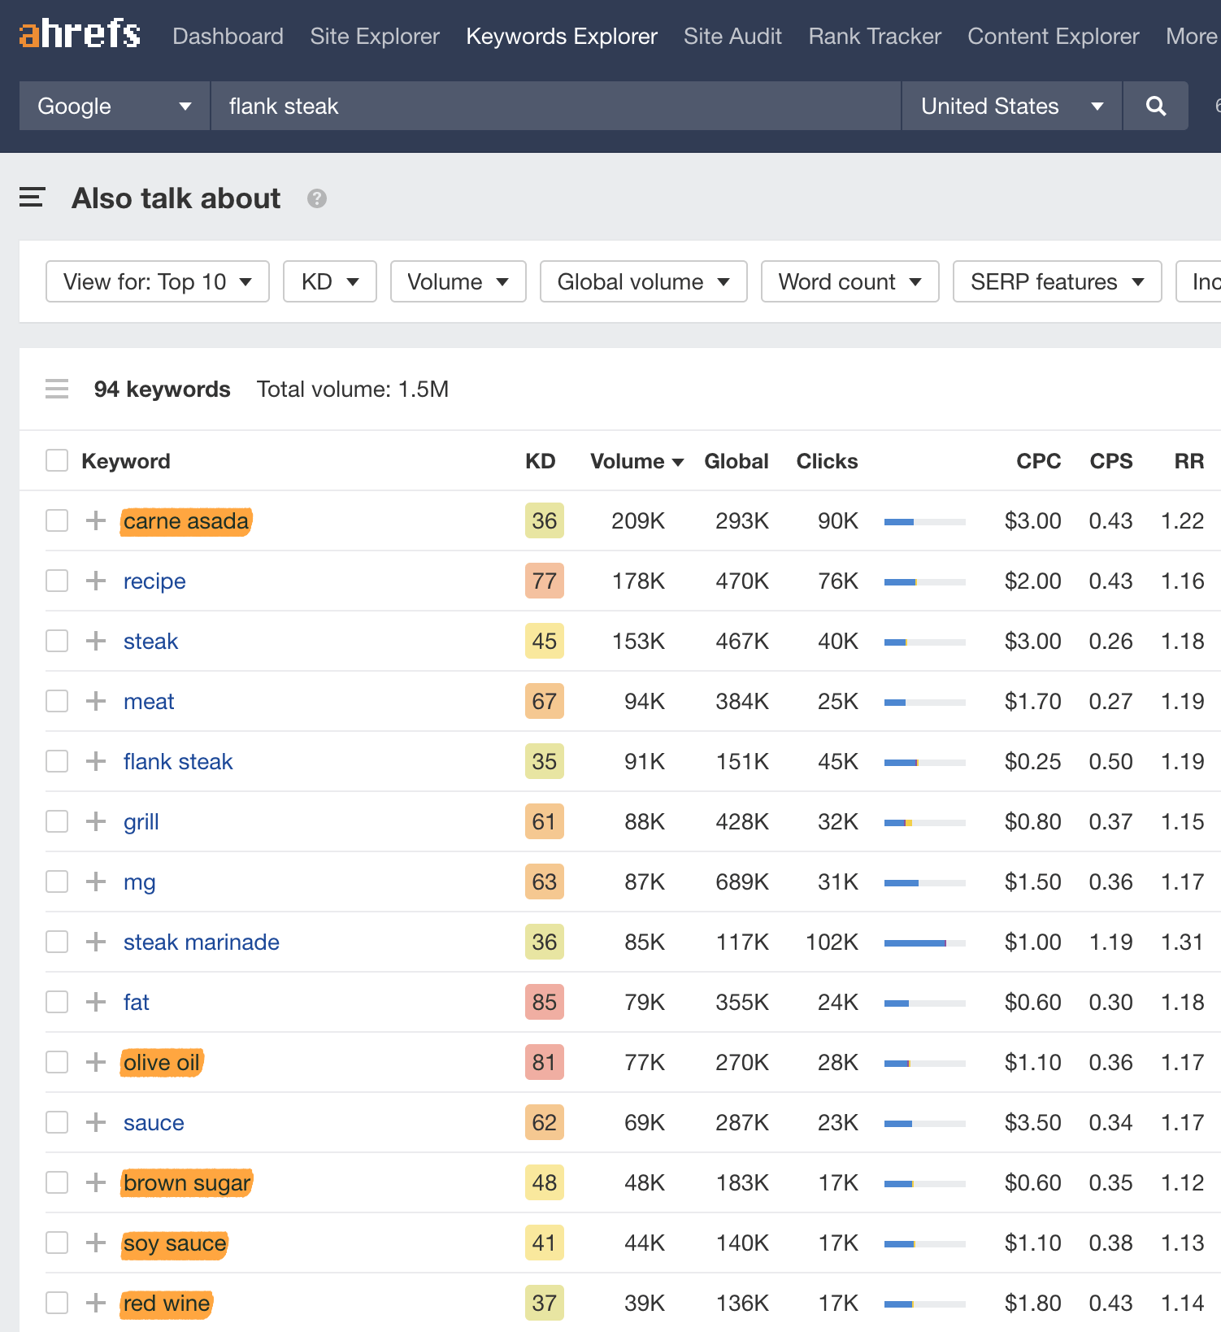Click the help question mark icon
This screenshot has width=1221, height=1332.
316,198
